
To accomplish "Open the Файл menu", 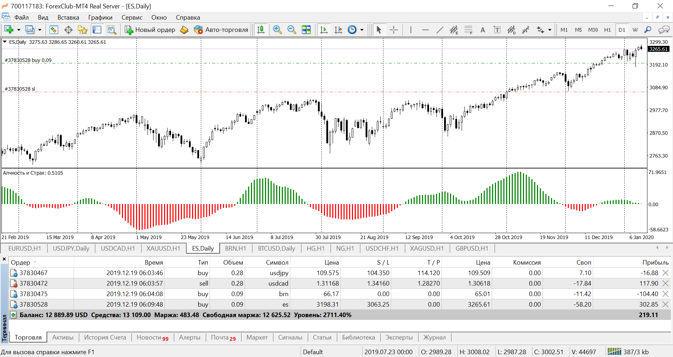I will pyautogui.click(x=21, y=17).
